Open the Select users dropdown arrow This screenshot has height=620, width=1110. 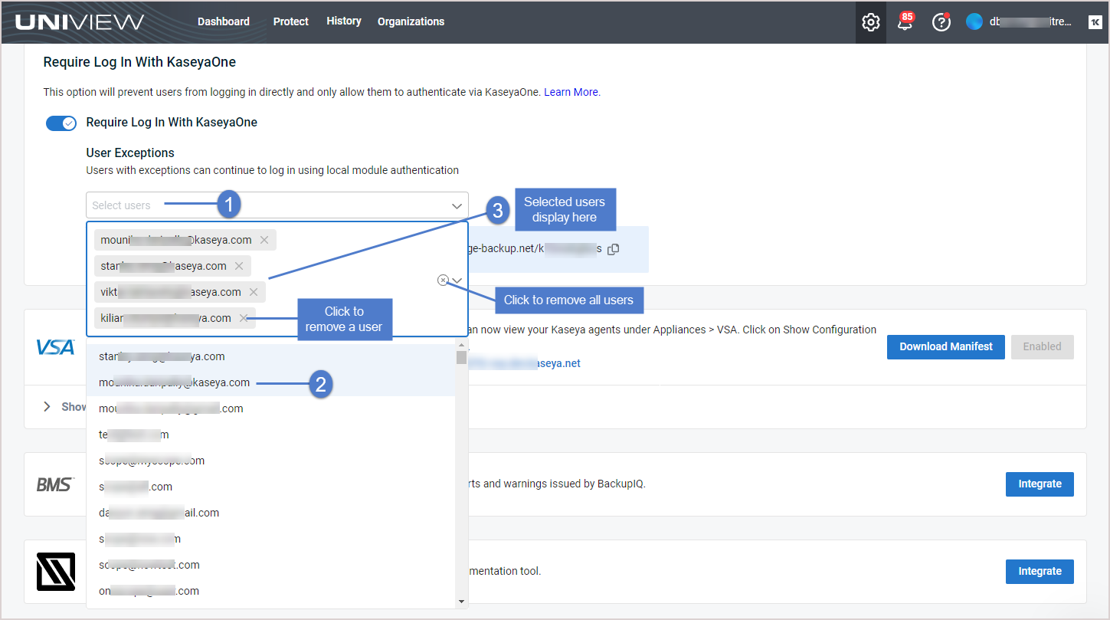point(457,205)
